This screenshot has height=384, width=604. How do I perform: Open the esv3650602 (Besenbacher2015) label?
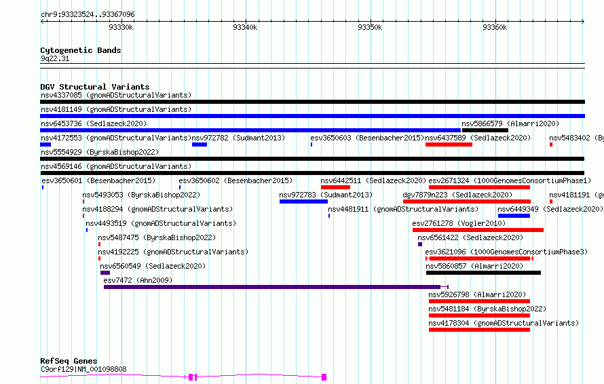[x=235, y=180]
